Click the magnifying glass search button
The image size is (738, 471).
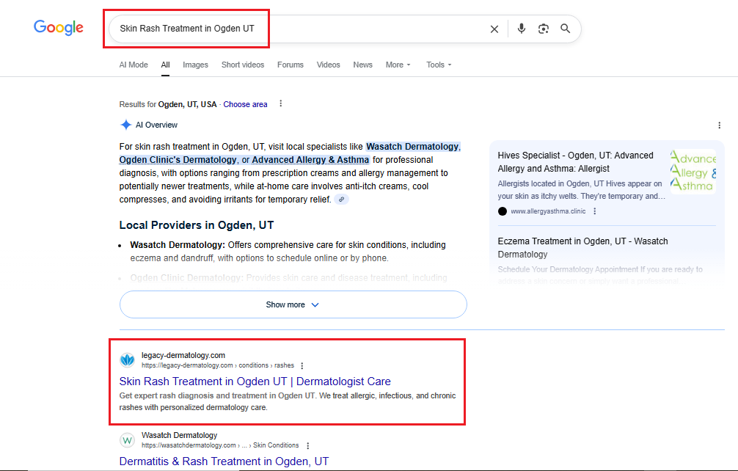pos(565,29)
